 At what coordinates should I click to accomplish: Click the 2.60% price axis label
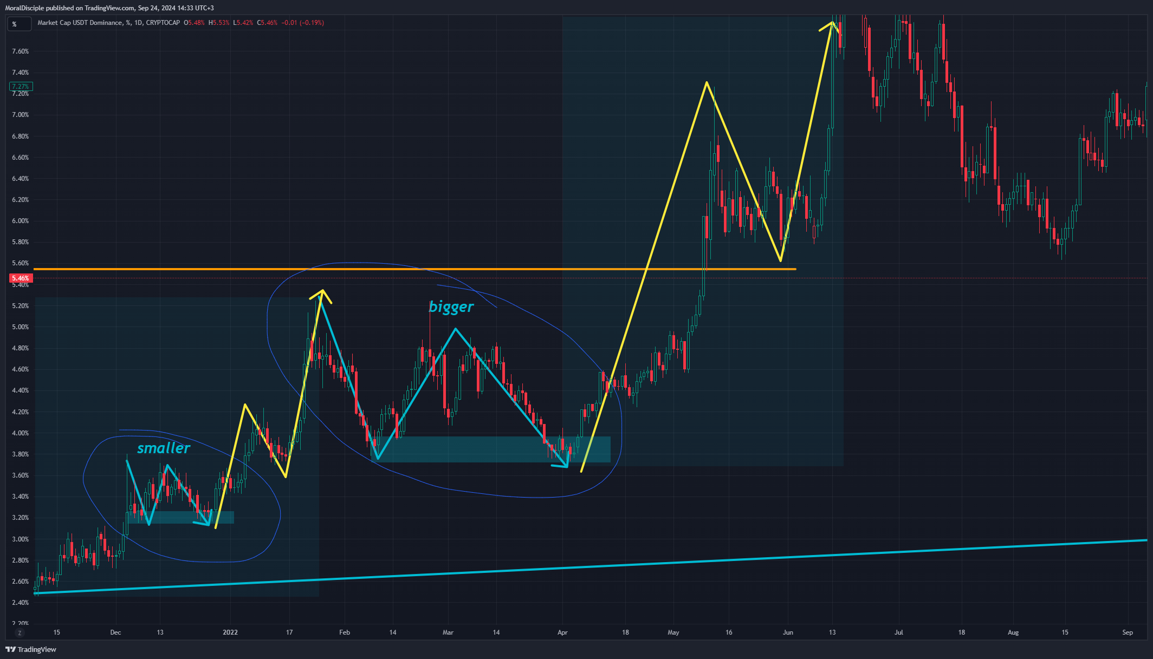21,582
